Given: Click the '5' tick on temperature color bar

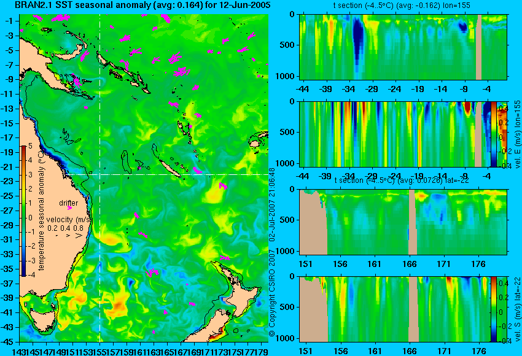Looking at the screenshot, I should point(30,145).
